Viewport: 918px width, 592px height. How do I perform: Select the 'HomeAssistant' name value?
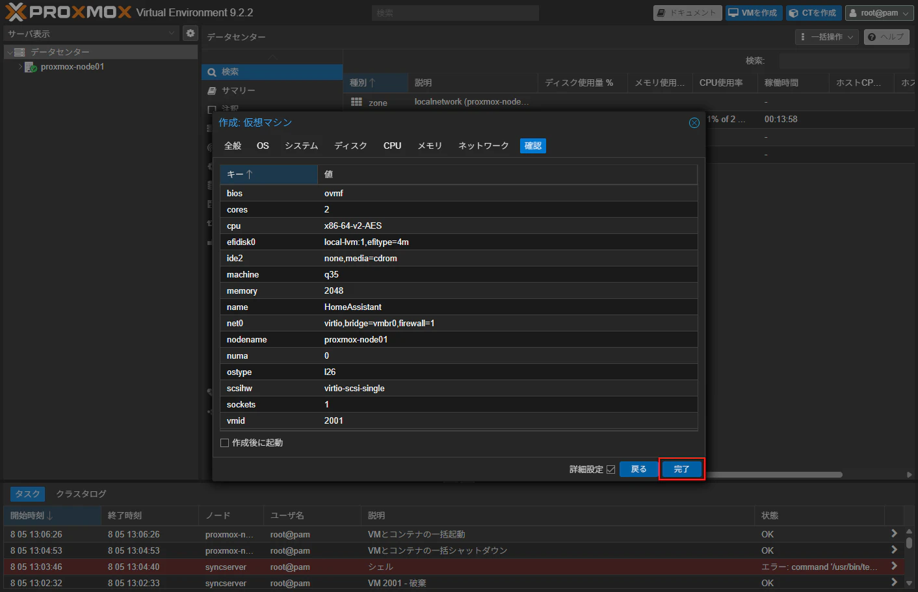(353, 307)
